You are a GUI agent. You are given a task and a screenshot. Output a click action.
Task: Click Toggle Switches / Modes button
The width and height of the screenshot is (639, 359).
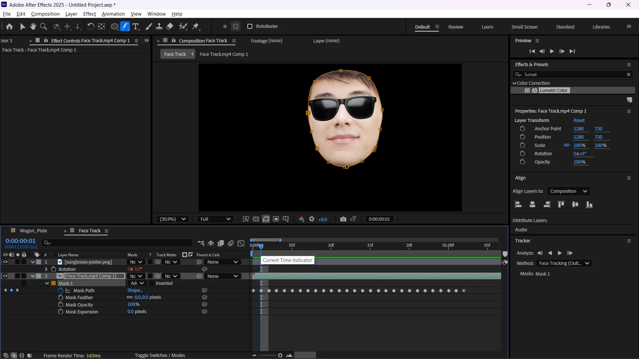(x=160, y=355)
